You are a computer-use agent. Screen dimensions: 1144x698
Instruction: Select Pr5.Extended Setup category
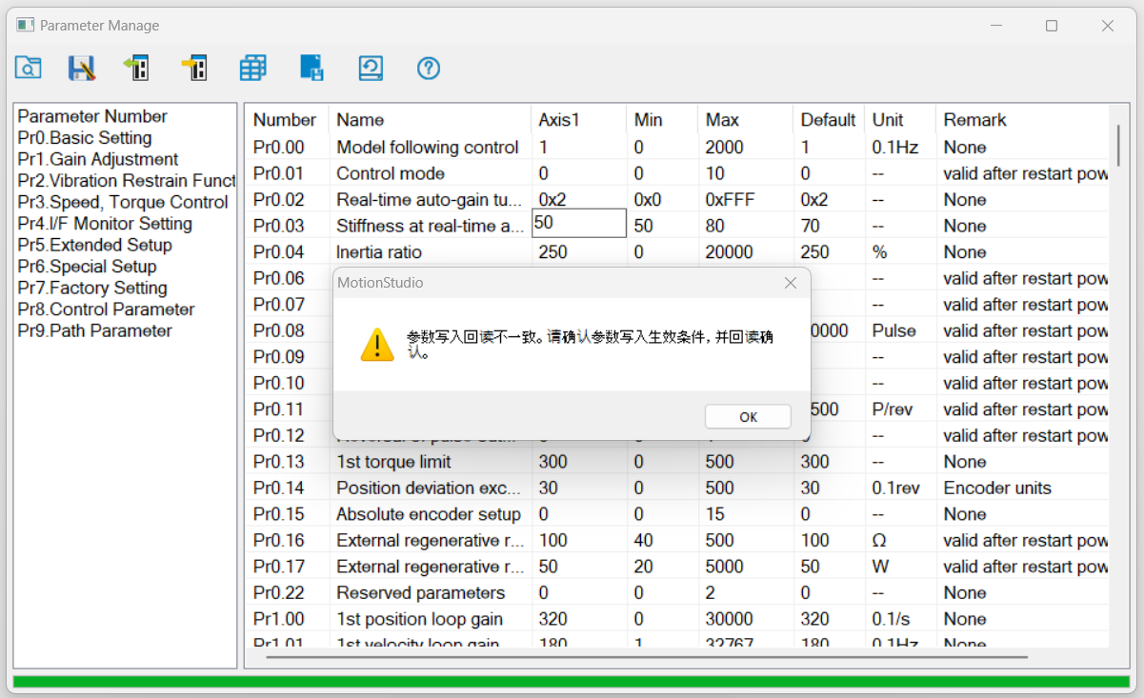click(95, 245)
